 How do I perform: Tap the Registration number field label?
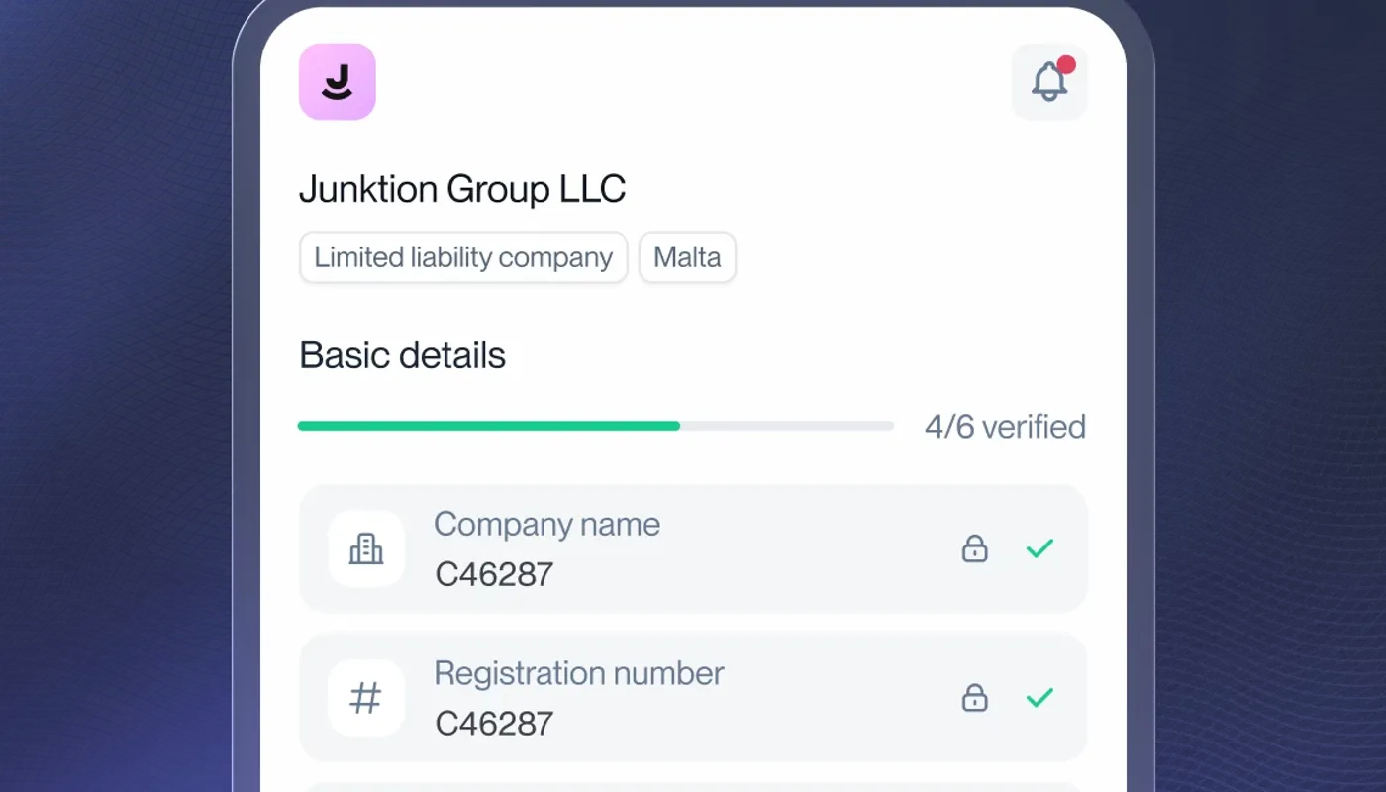pyautogui.click(x=579, y=673)
